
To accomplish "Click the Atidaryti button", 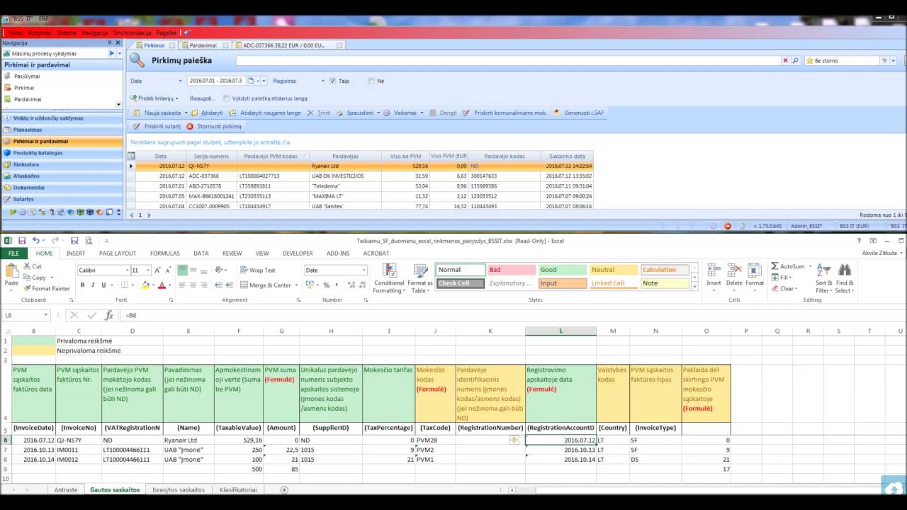I will pyautogui.click(x=207, y=113).
